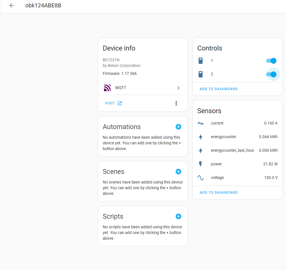
Task: Open the current sensor row
Action: [237, 123]
